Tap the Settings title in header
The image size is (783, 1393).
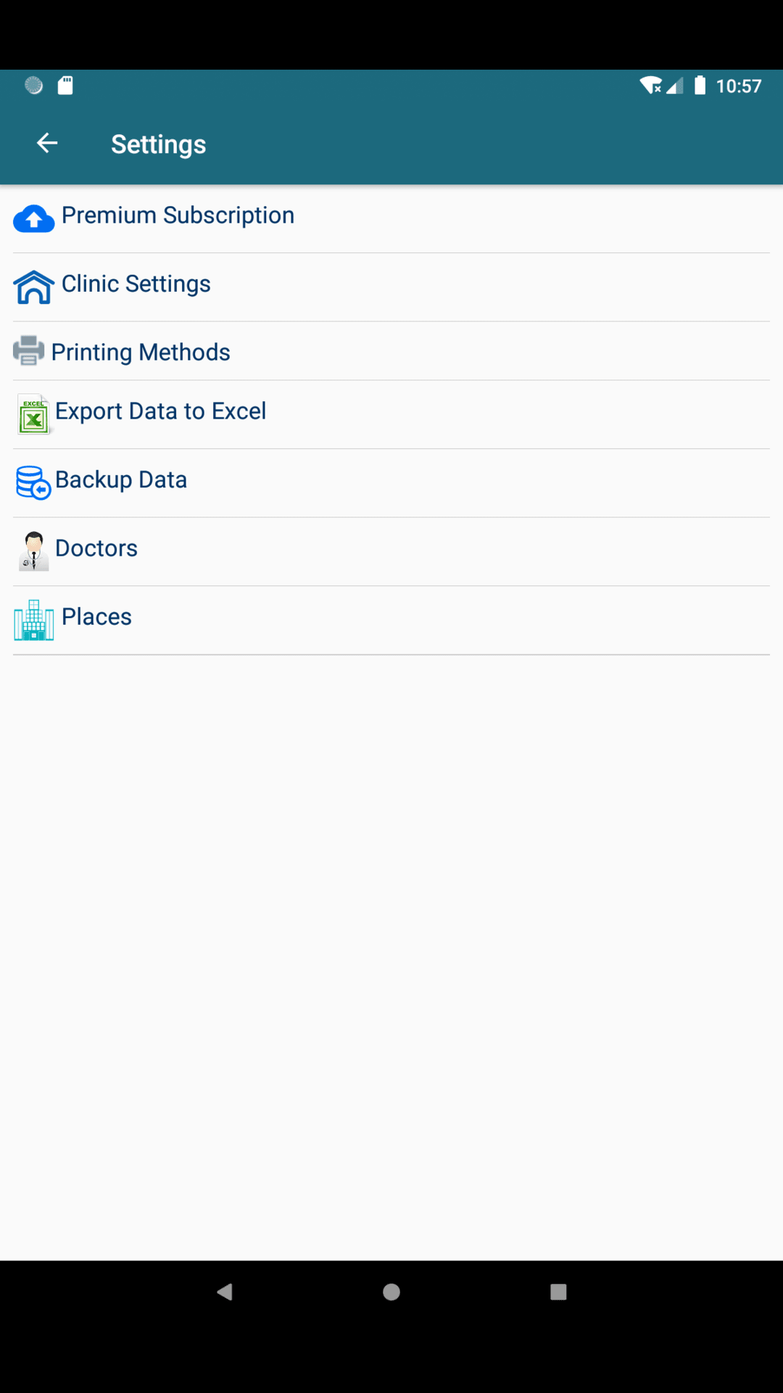coord(159,144)
